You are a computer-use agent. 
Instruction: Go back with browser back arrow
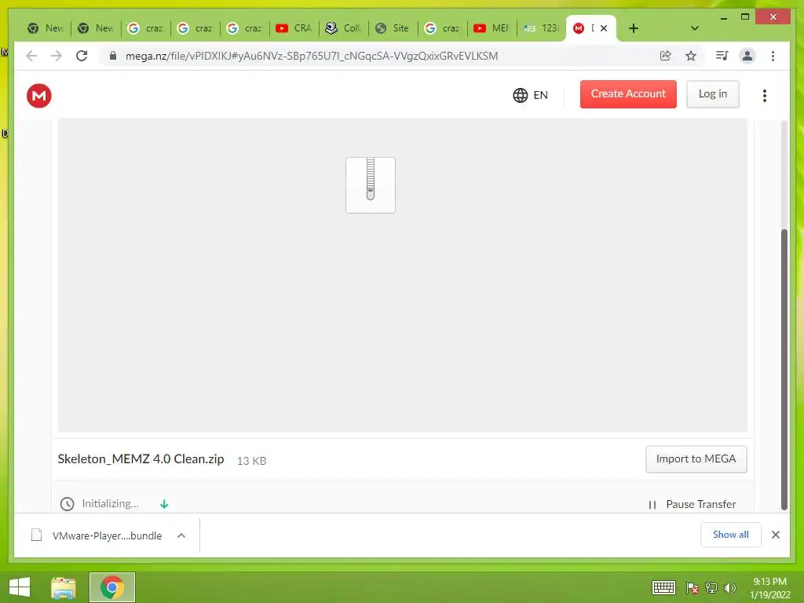pyautogui.click(x=31, y=56)
